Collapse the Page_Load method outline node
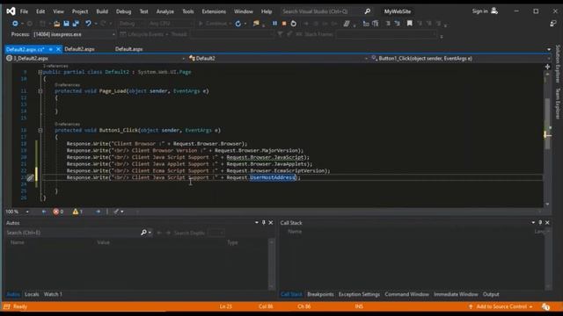Screen dimensions: 563x316 click(x=40, y=91)
